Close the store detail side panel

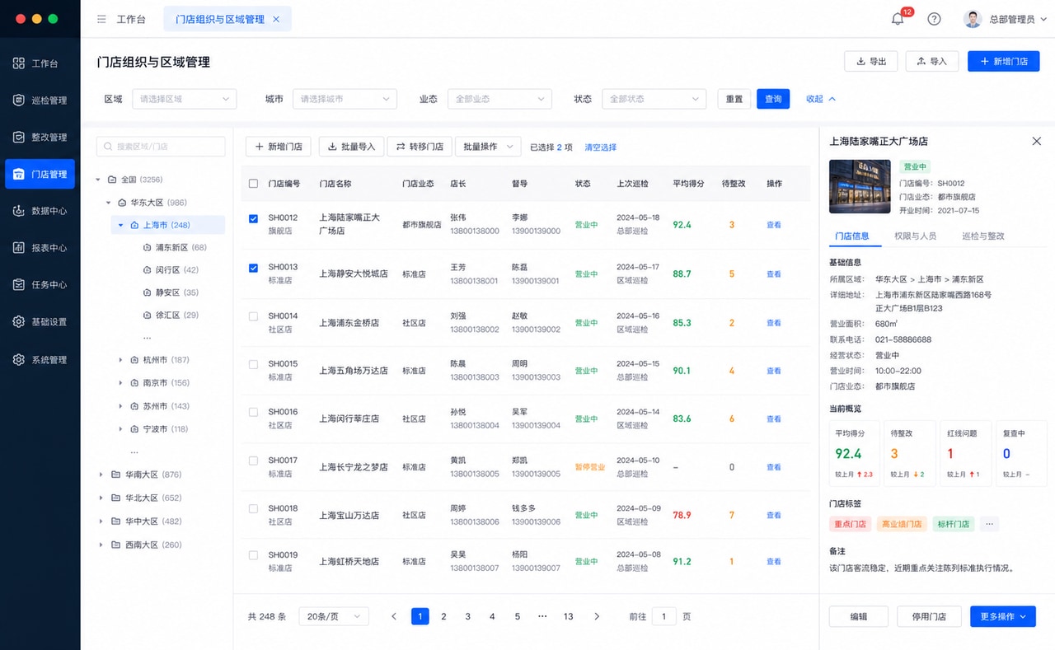(x=1037, y=142)
